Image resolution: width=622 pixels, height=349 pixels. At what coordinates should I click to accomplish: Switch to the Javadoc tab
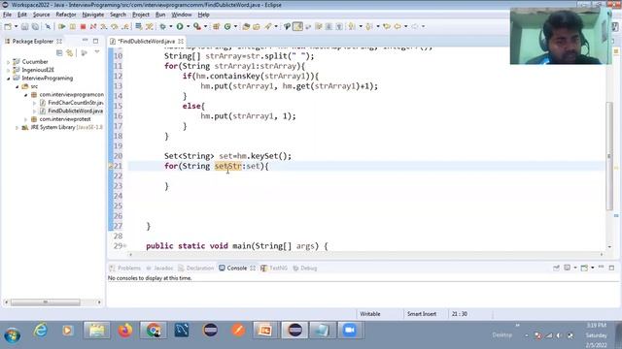coord(159,268)
